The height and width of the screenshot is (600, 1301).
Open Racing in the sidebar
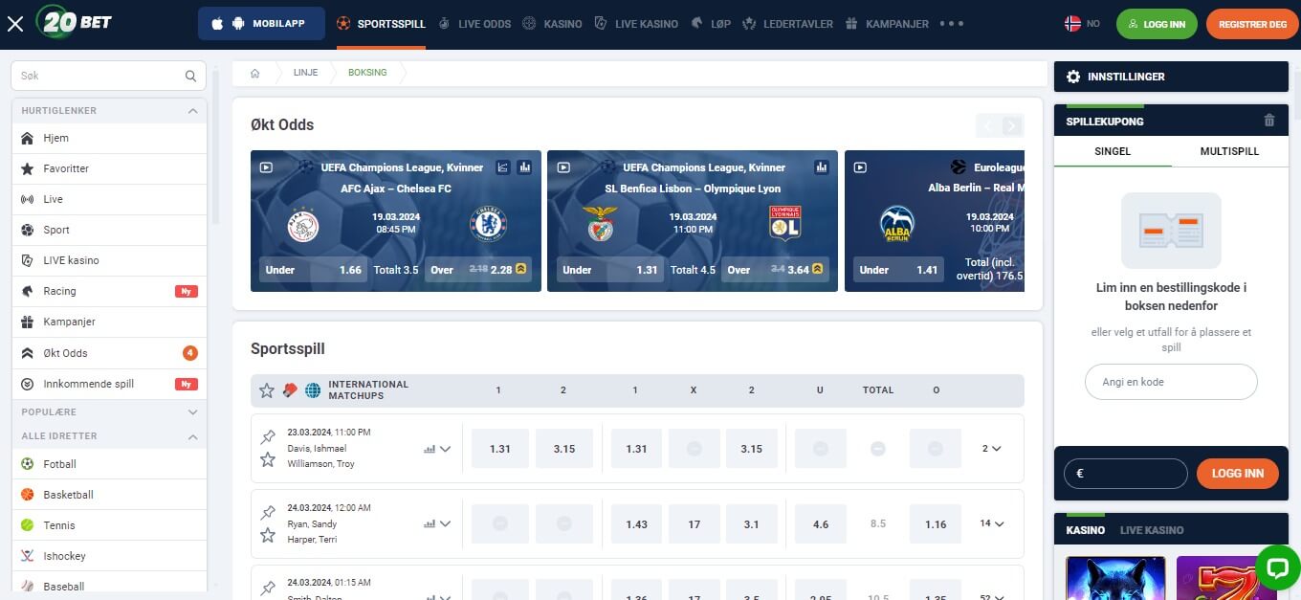coord(109,291)
